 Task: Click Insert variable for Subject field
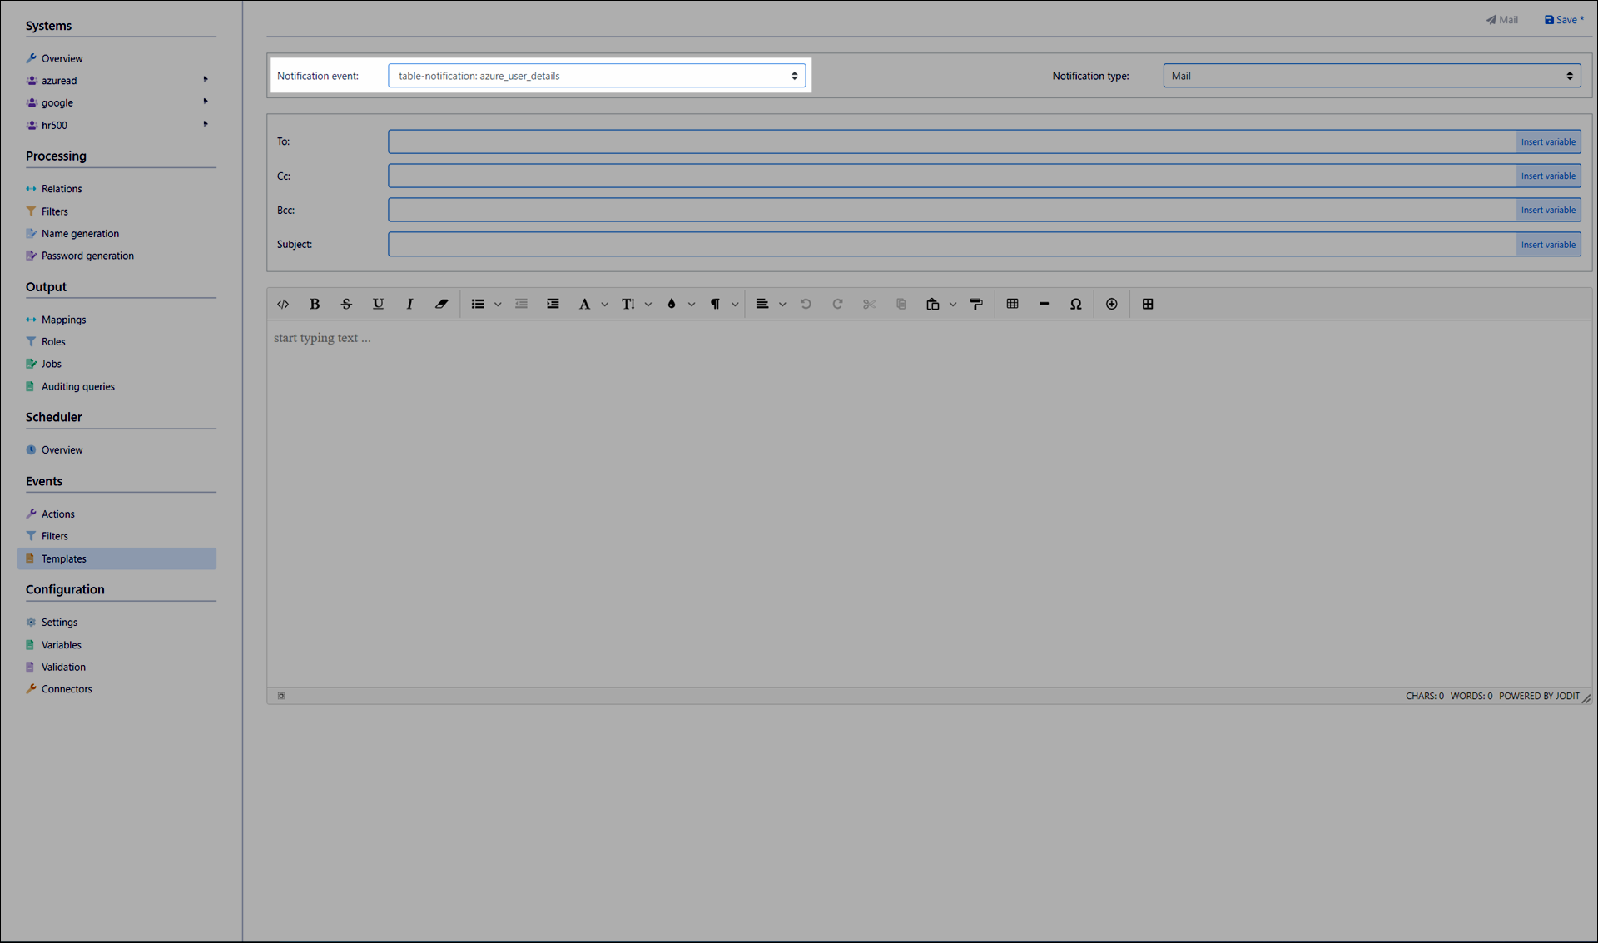coord(1547,245)
